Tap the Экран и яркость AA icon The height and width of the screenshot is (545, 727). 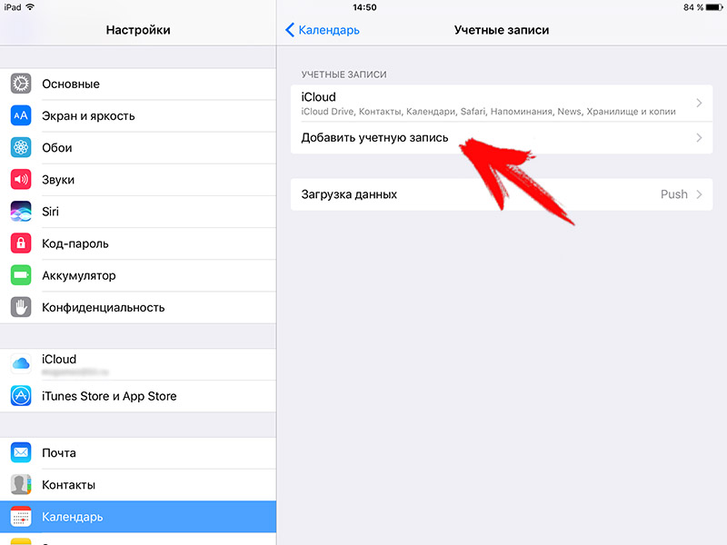click(x=21, y=116)
